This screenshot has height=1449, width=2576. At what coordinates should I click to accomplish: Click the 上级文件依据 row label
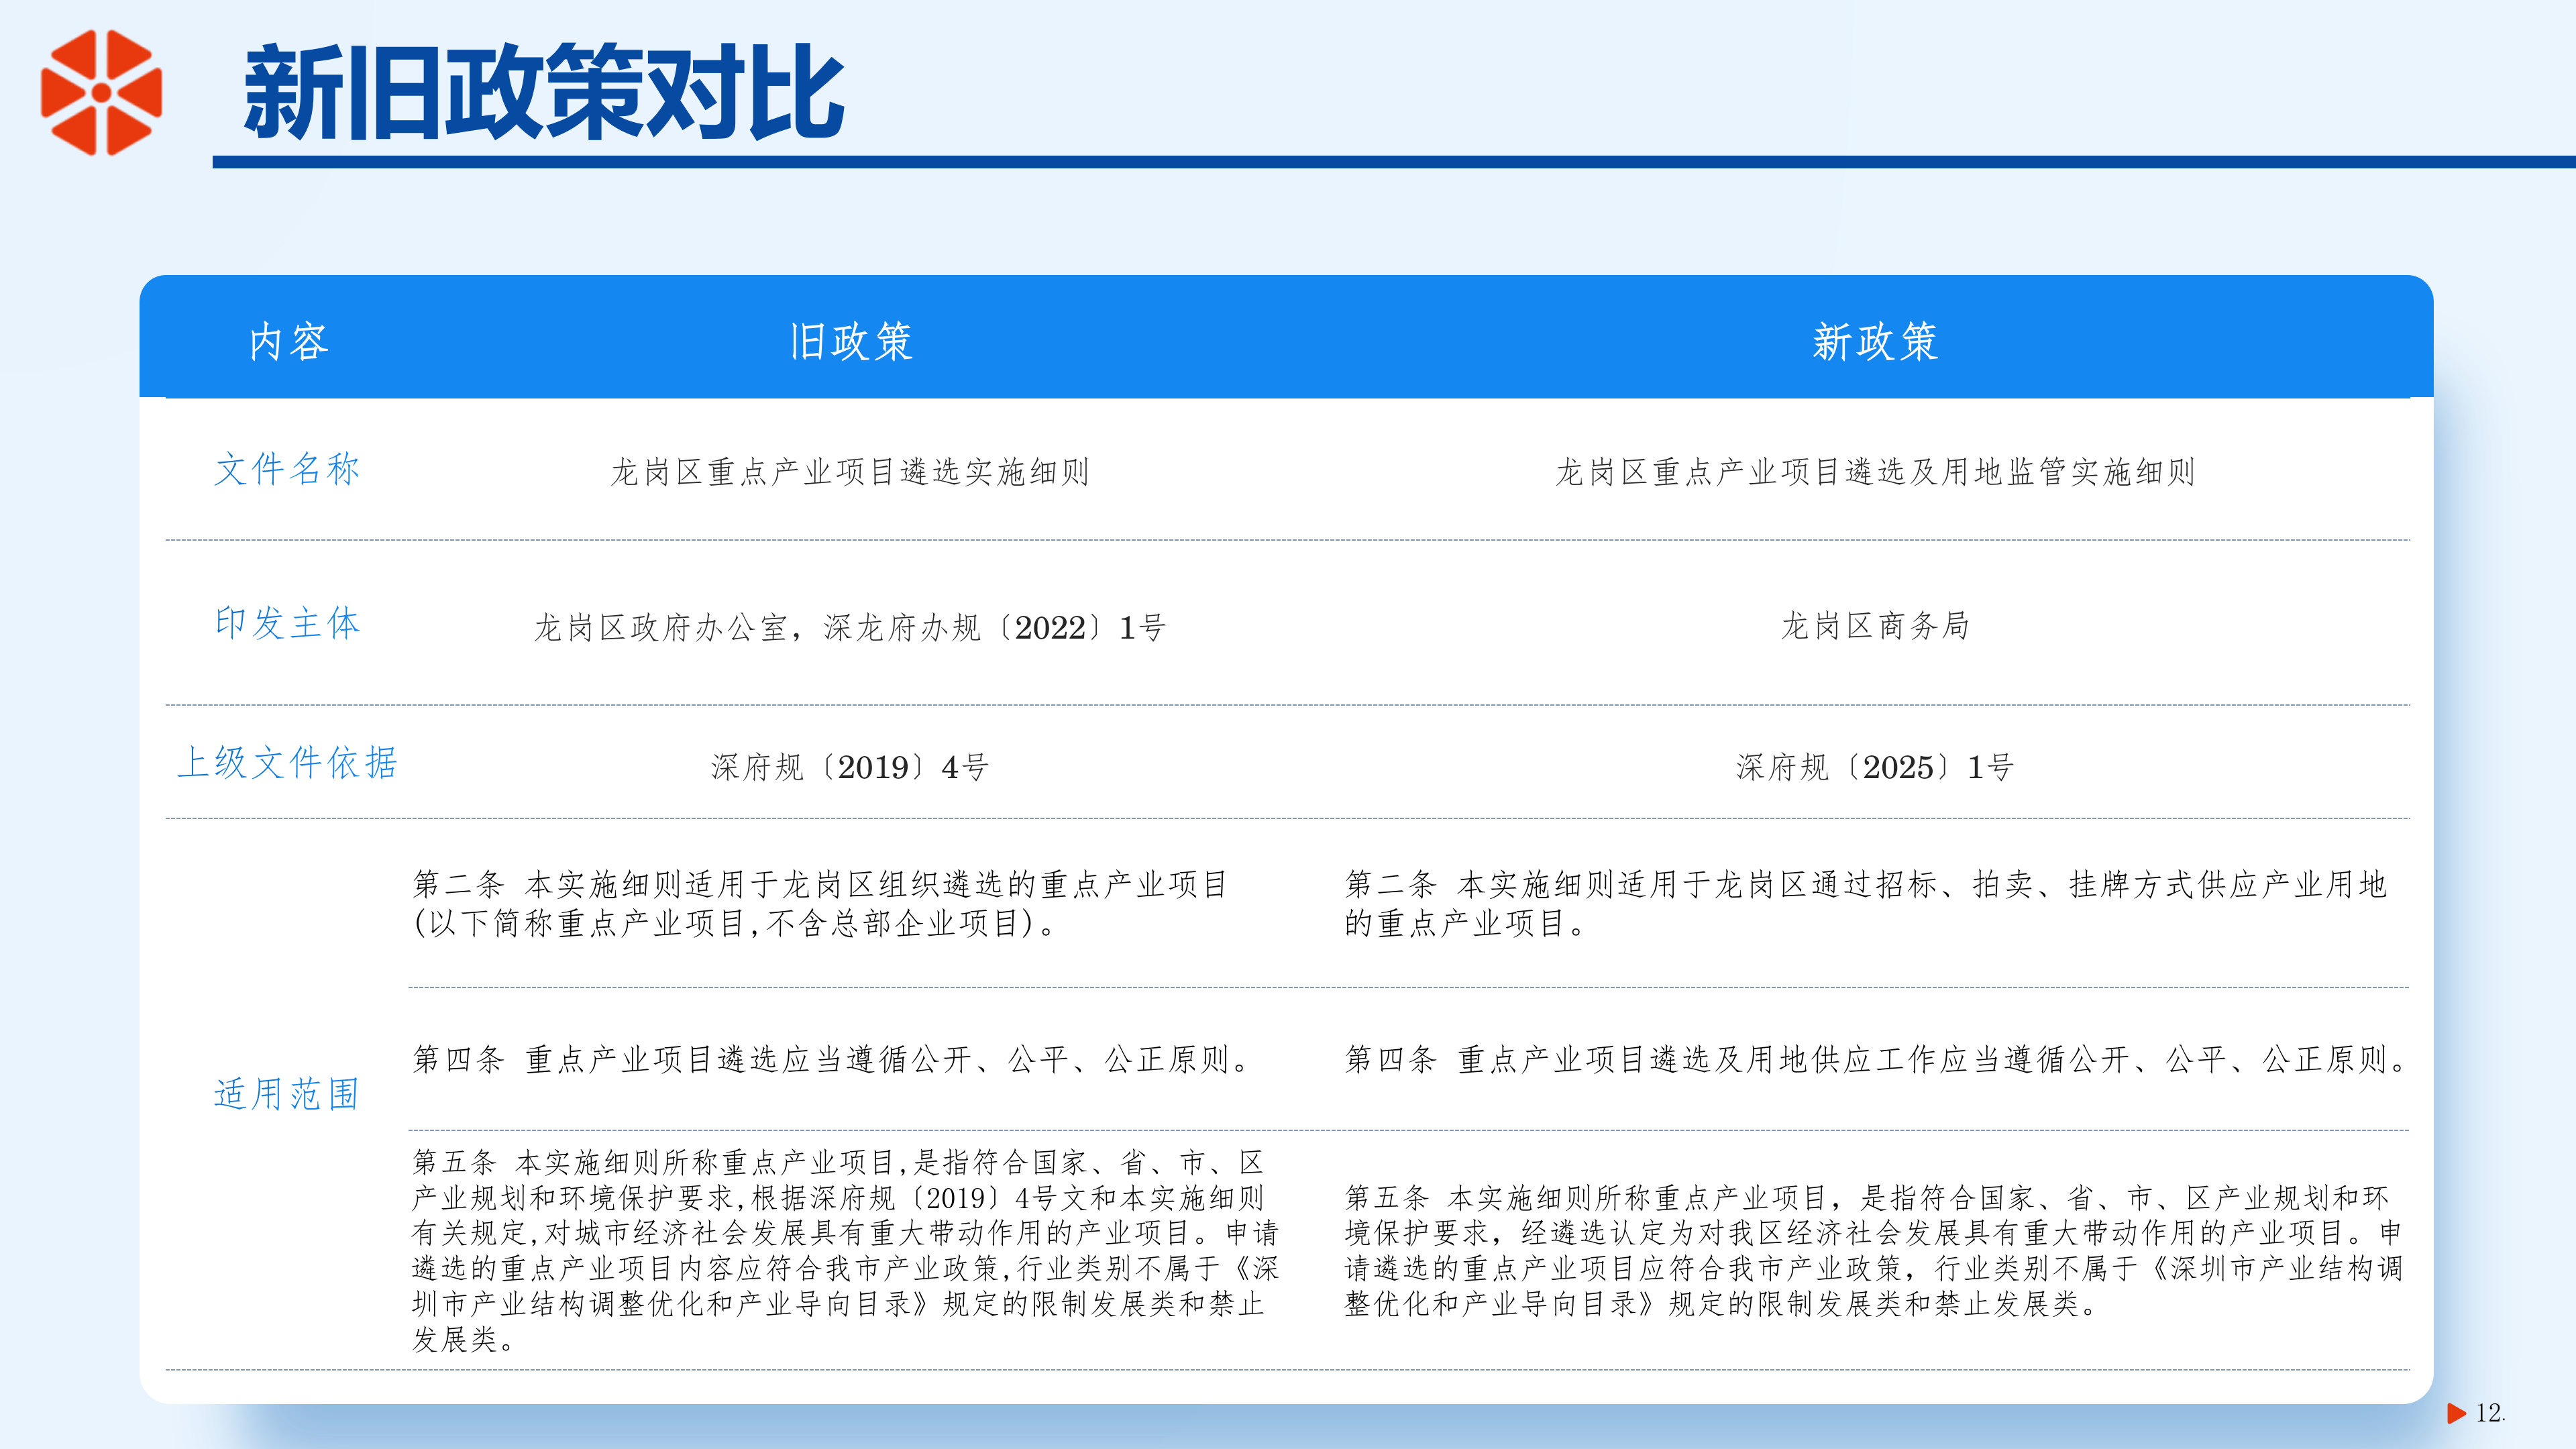(x=288, y=763)
